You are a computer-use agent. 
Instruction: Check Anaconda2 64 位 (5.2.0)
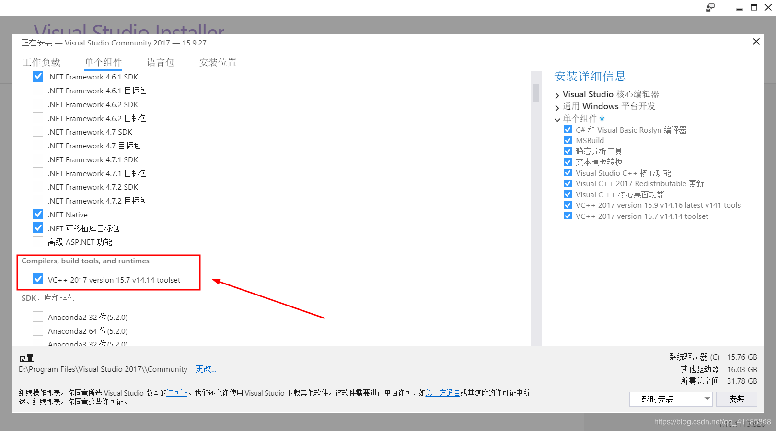point(38,331)
